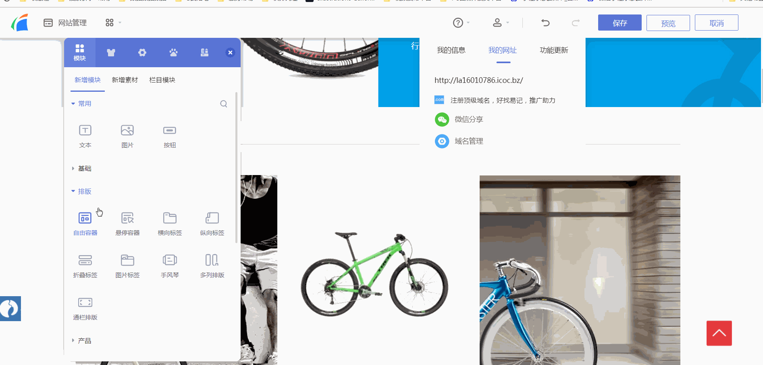This screenshot has height=365, width=763.
Task: Click the module search magnifier icon
Action: (224, 104)
